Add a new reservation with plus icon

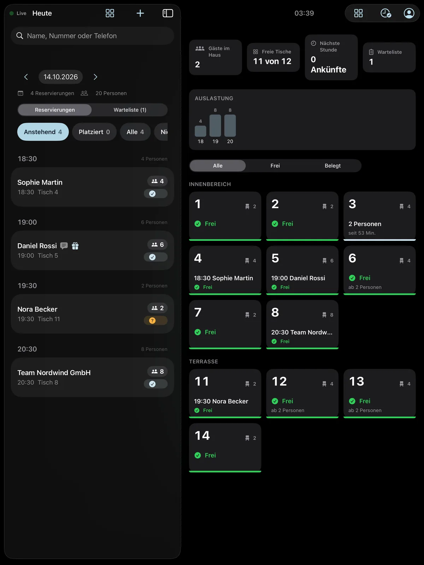[x=140, y=13]
